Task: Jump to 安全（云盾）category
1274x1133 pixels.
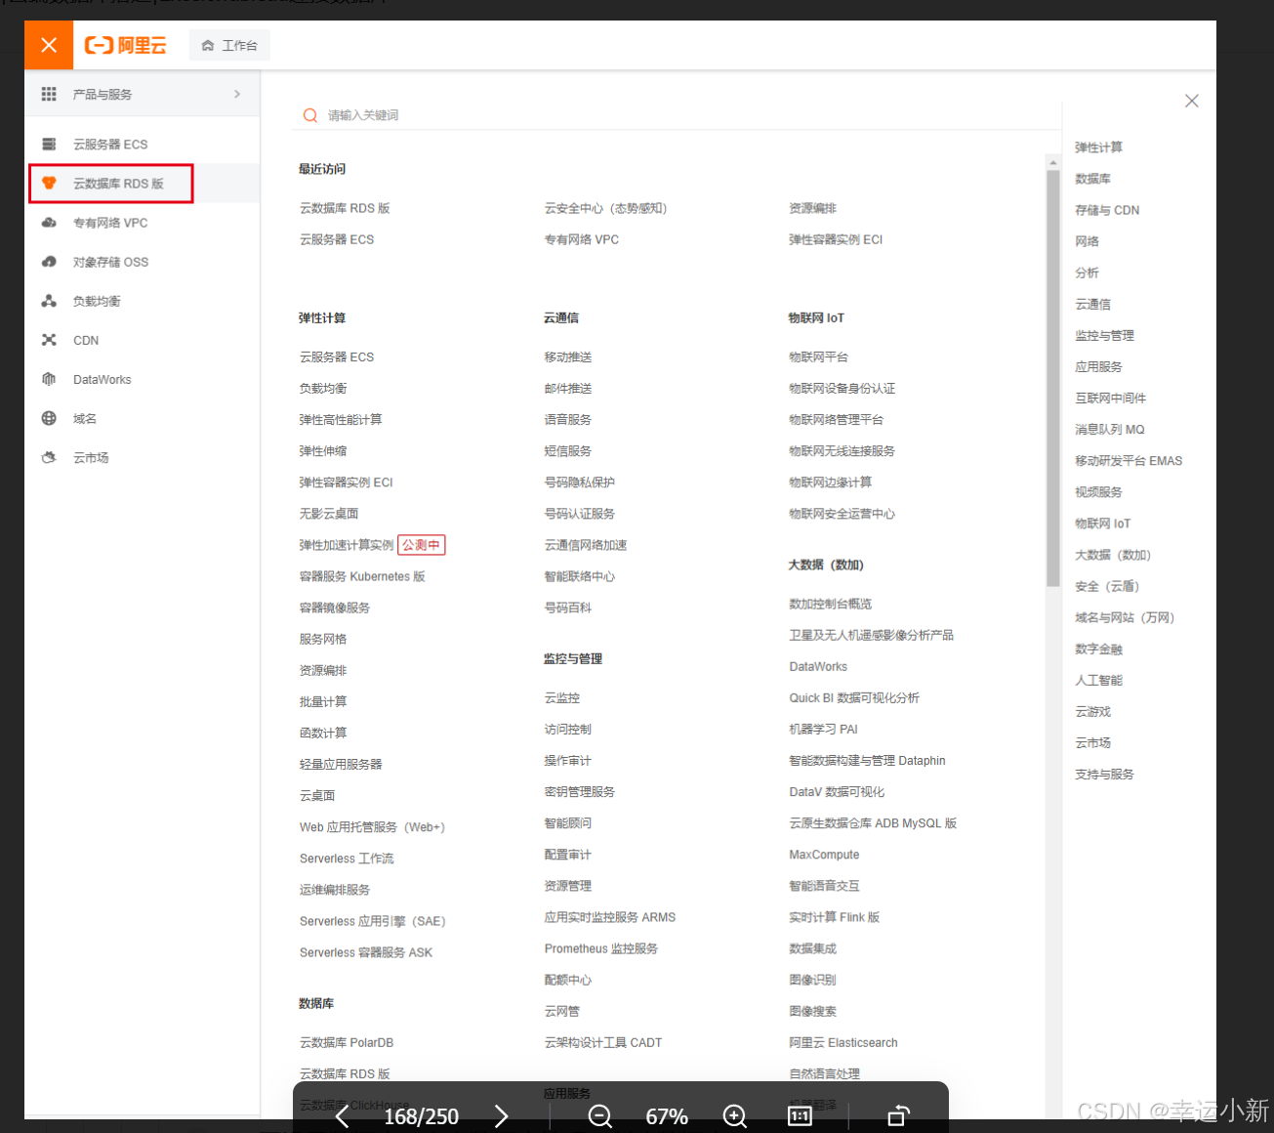Action: click(x=1107, y=586)
